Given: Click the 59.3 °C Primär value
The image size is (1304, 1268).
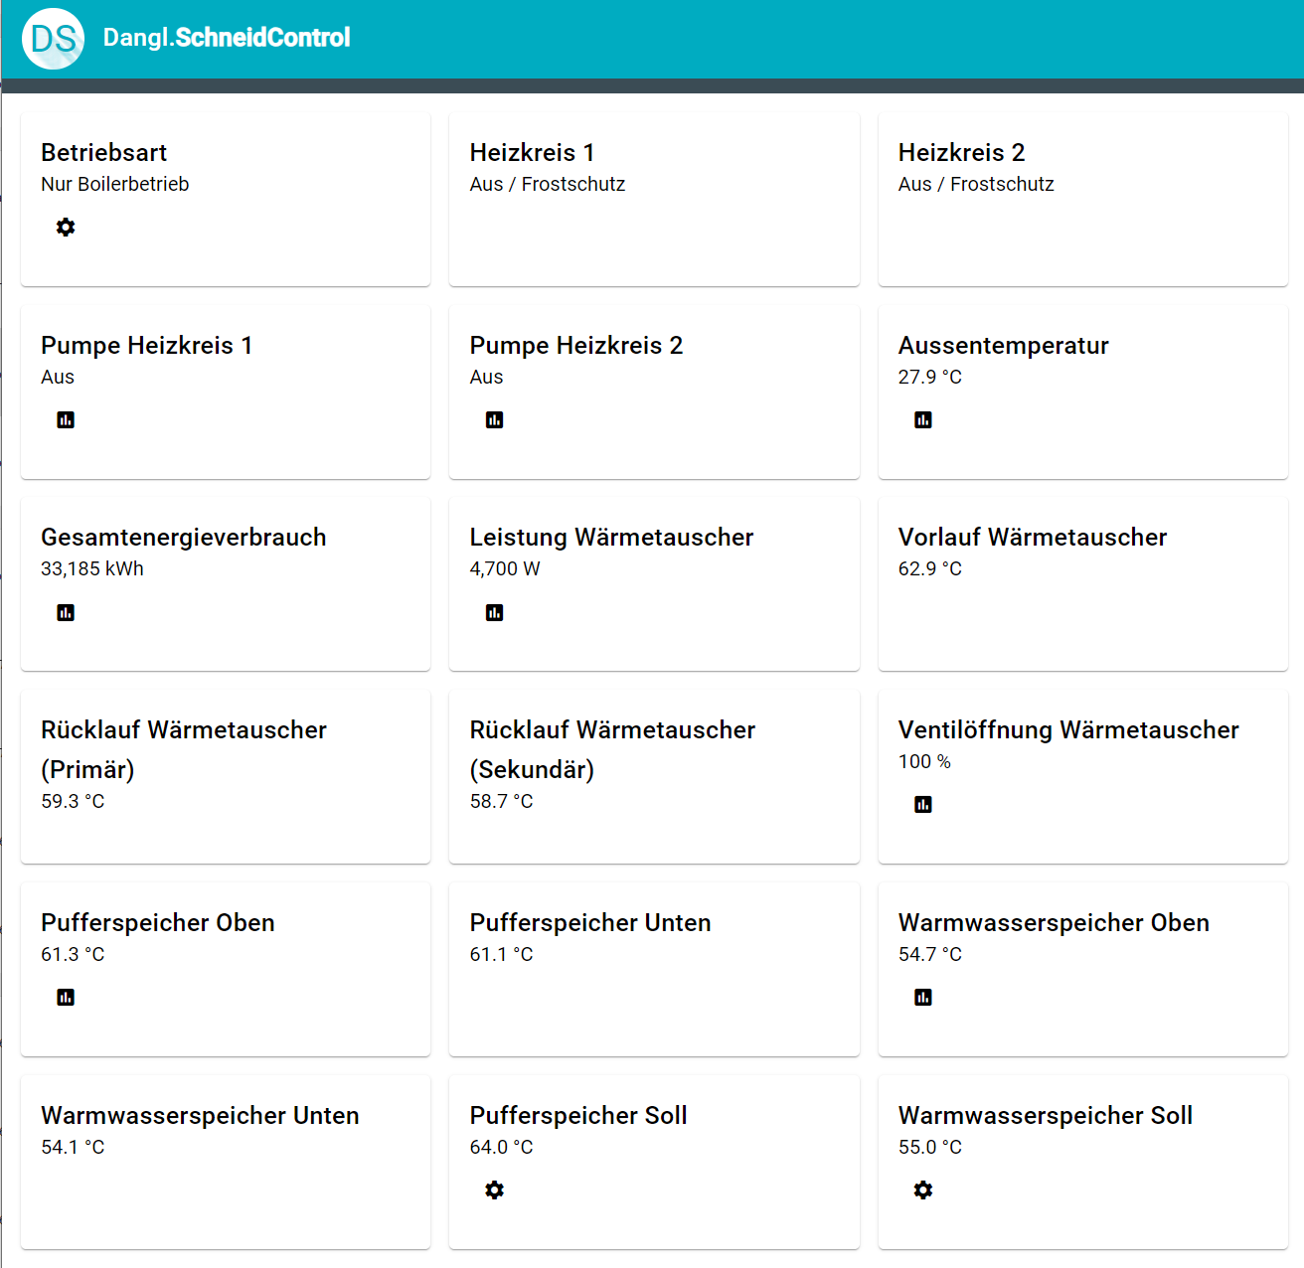Looking at the screenshot, I should tap(73, 801).
